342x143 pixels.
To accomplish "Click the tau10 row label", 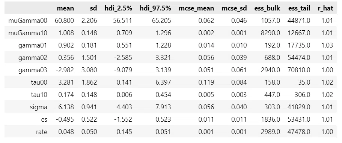I will [39, 95].
